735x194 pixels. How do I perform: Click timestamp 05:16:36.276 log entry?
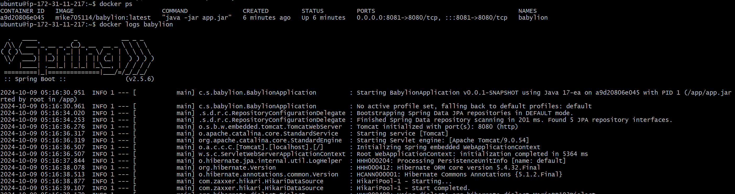(x=62, y=127)
